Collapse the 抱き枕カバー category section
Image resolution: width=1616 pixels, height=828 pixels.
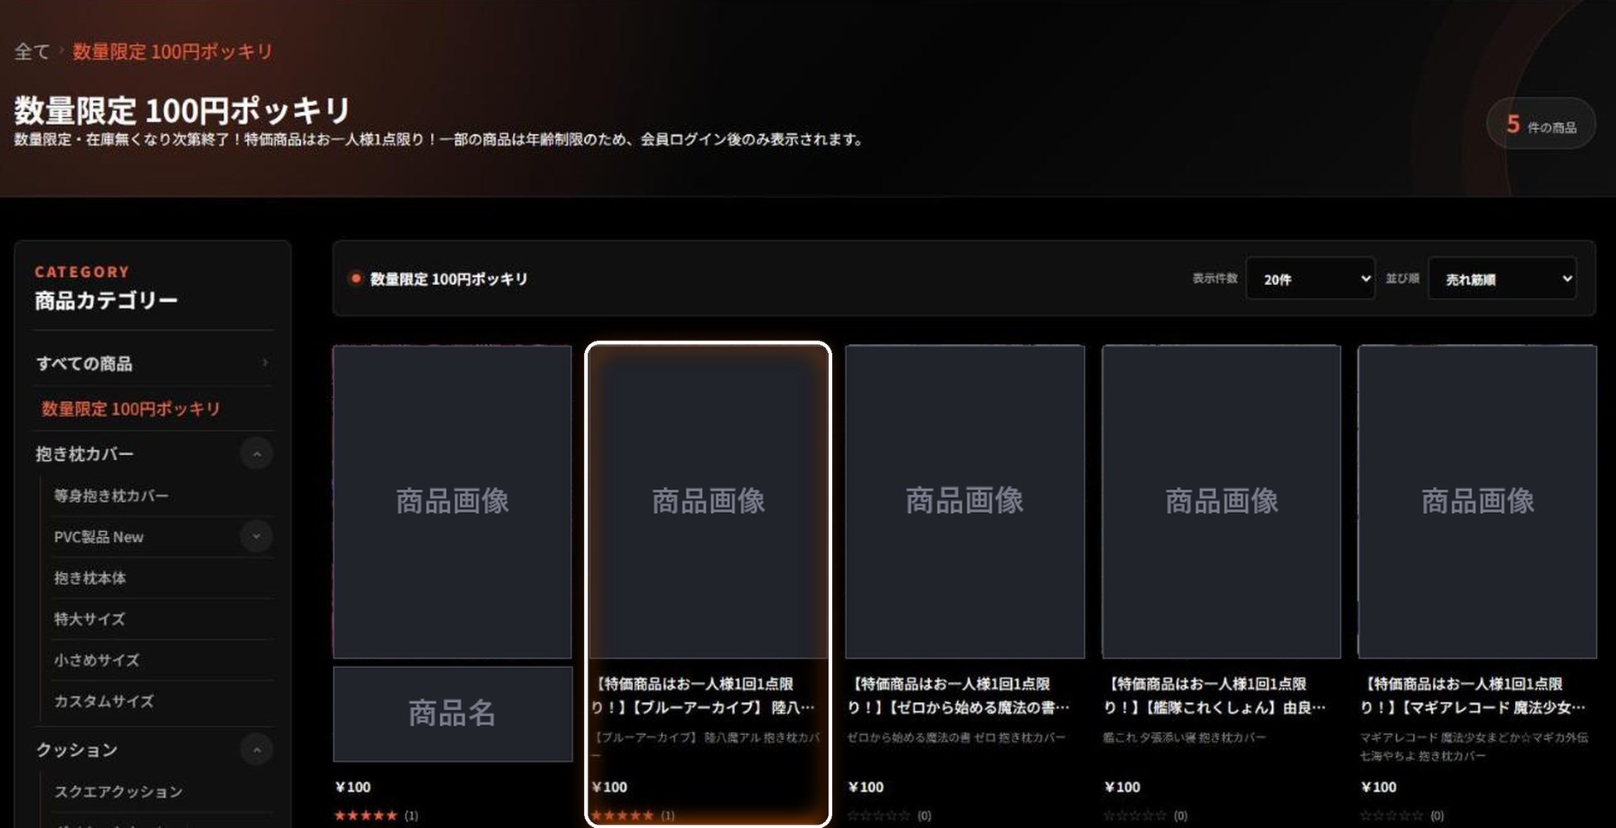(x=257, y=454)
